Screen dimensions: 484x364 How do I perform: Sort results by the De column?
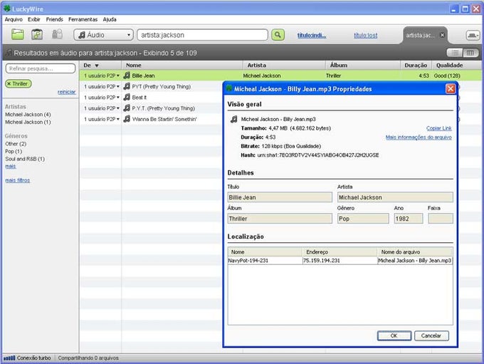point(100,66)
